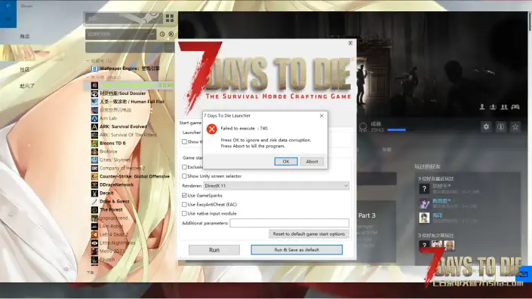Click Run & Save as default
This screenshot has width=532, height=299.
pyautogui.click(x=297, y=250)
